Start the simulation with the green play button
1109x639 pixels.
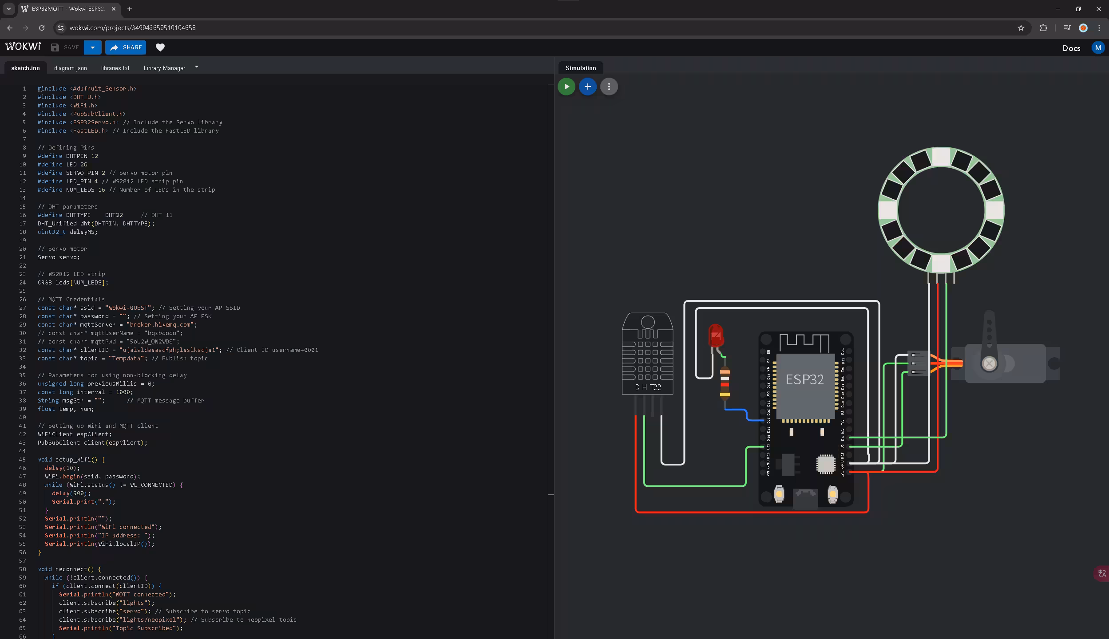(x=566, y=87)
